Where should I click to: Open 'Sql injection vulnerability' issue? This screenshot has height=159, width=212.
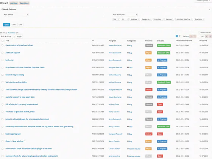(16, 82)
